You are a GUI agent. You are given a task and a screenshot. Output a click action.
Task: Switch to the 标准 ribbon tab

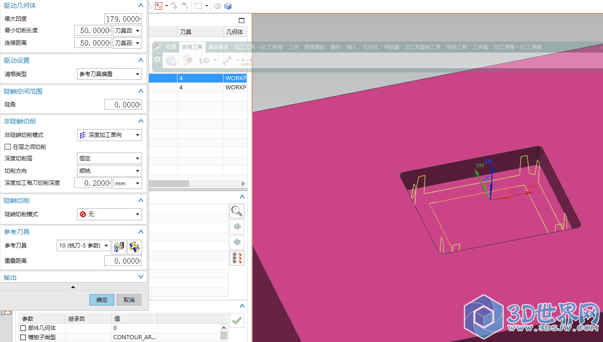click(x=171, y=47)
